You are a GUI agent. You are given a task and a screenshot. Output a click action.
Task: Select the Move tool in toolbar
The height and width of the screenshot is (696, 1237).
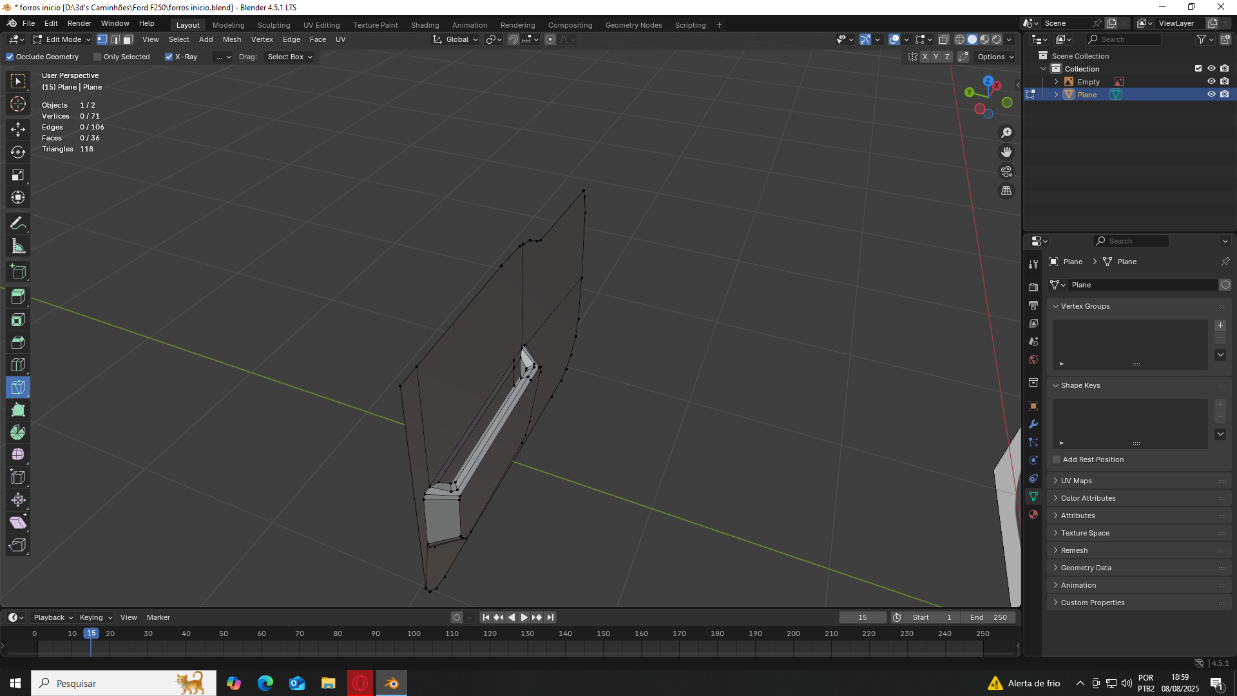pos(18,130)
